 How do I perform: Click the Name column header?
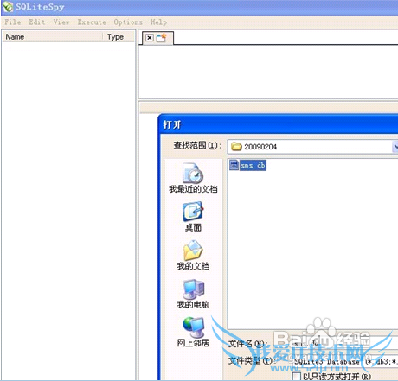[53, 37]
